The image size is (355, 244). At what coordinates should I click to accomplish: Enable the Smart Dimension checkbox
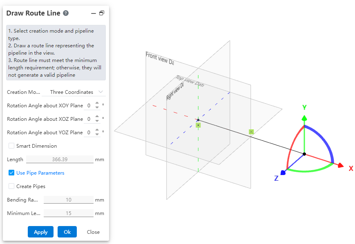(11, 146)
